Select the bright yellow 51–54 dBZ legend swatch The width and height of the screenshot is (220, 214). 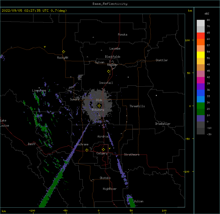point(201,55)
